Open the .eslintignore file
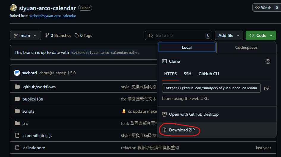 pyautogui.click(x=34, y=148)
